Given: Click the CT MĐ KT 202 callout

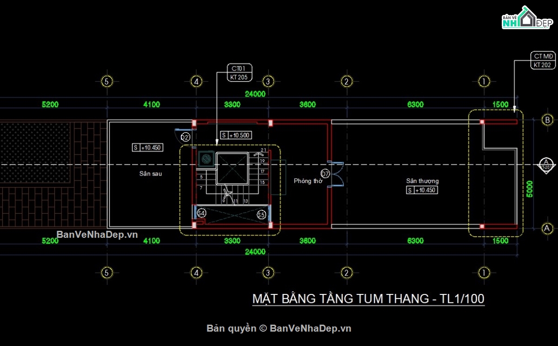Looking at the screenshot, I should coord(543,61).
